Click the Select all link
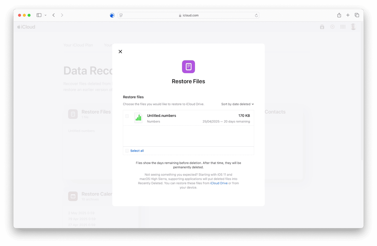This screenshot has height=246, width=377. coord(137,151)
